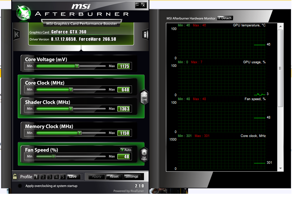Select profile slot 2
Viewport: 295px width, 197px height.
pyautogui.click(x=43, y=177)
